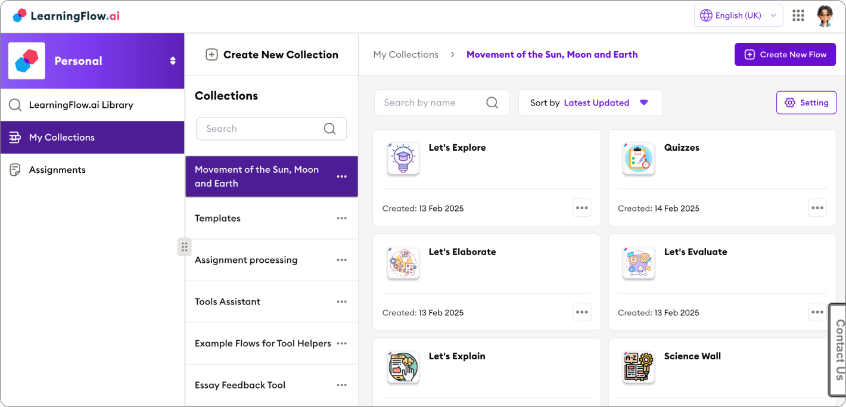The height and width of the screenshot is (407, 846).
Task: Open the Science Wall flow
Action: (x=722, y=372)
